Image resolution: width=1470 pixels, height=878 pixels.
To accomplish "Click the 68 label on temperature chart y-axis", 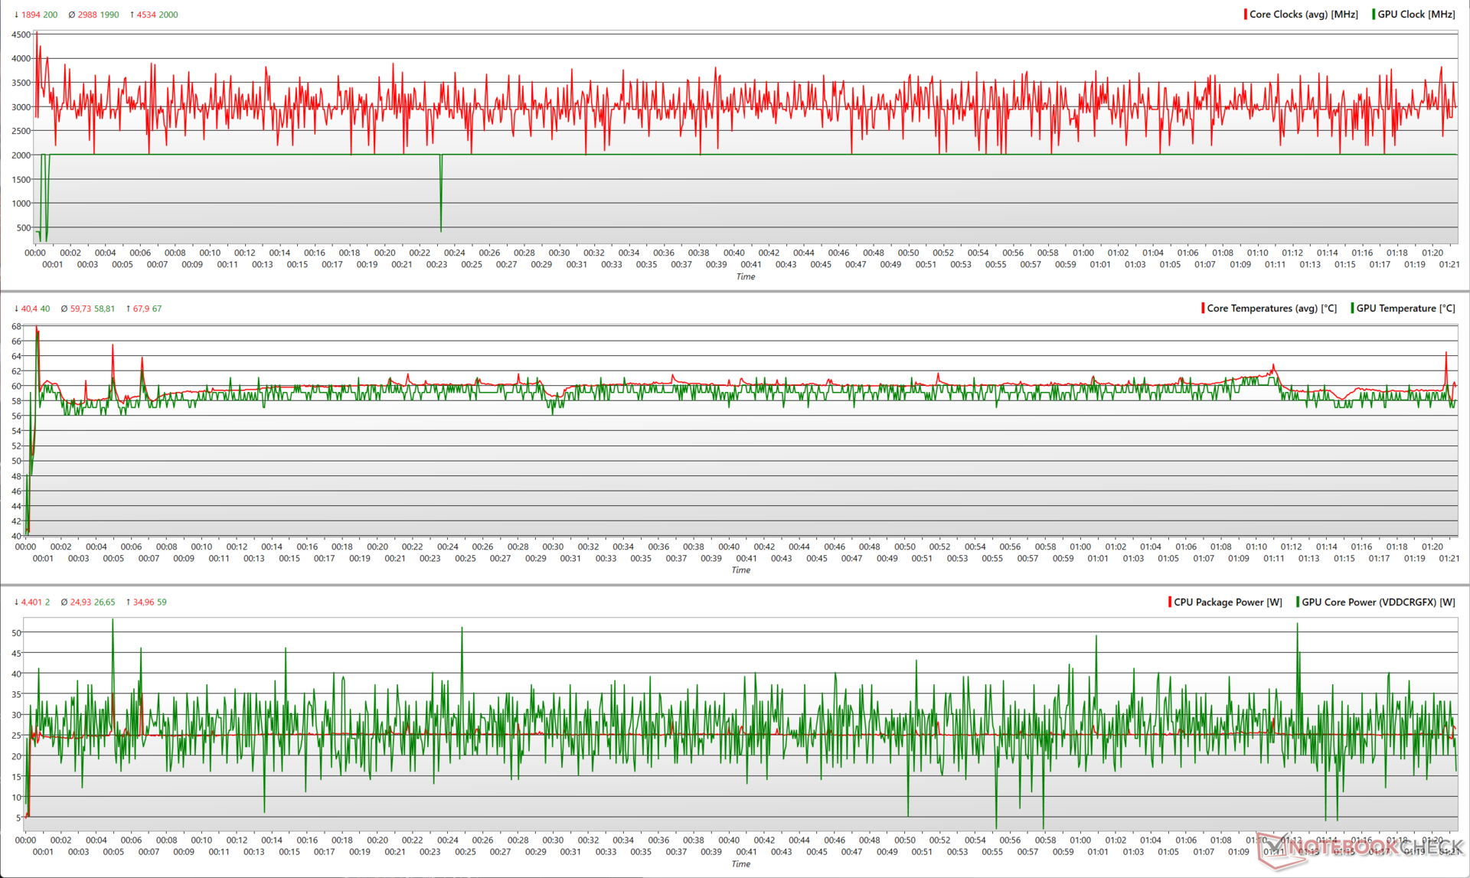I will tap(16, 327).
